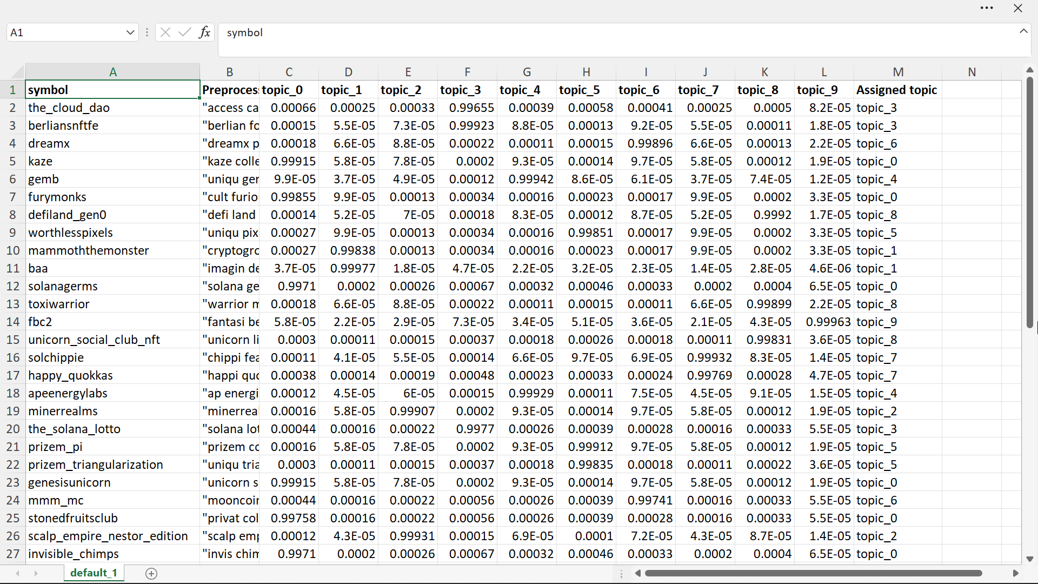Click the Cancel formula X icon
Image resolution: width=1038 pixels, height=584 pixels.
[165, 32]
